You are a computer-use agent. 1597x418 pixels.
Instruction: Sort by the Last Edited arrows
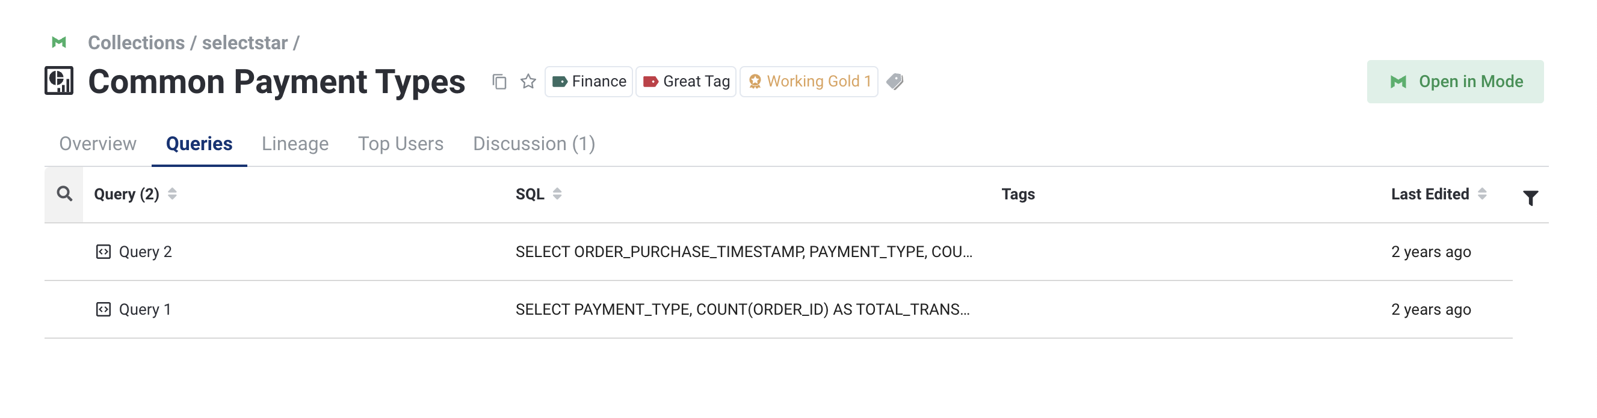(1482, 194)
